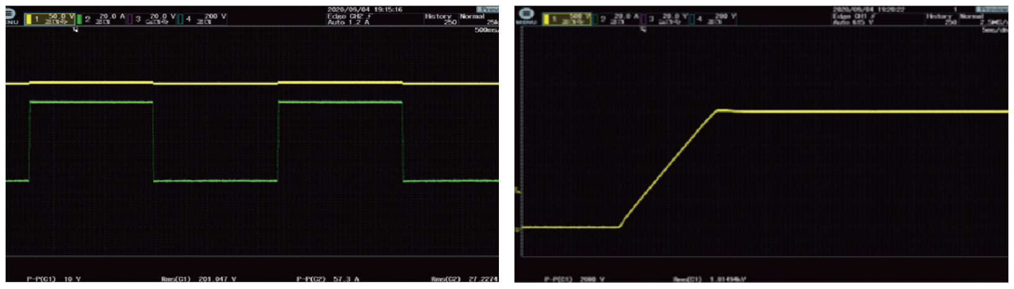Open the MENU icon on right oscilloscope
Viewport: 1014px width, 289px height.
tap(526, 16)
